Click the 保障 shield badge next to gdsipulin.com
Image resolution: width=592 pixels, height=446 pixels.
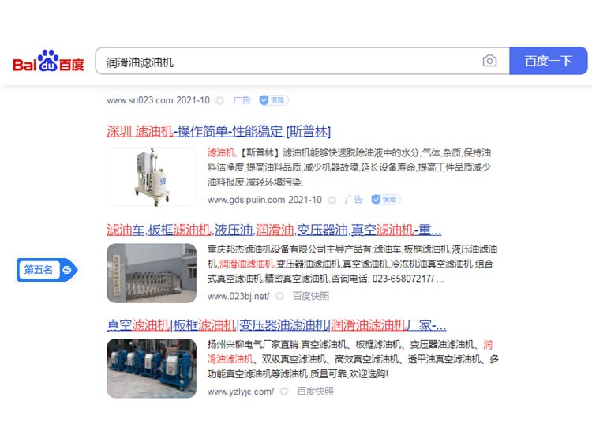point(385,200)
